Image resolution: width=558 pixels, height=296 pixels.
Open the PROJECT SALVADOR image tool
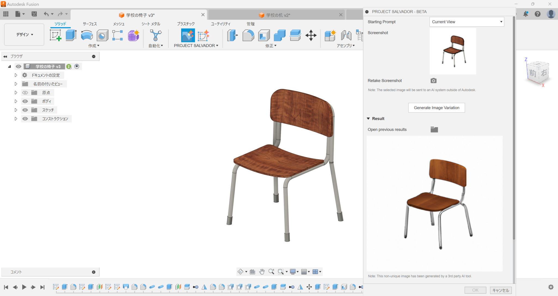187,36
